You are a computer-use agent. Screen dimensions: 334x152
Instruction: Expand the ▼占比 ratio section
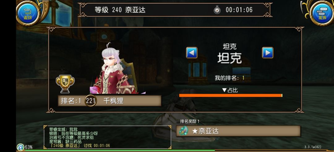[230, 90]
